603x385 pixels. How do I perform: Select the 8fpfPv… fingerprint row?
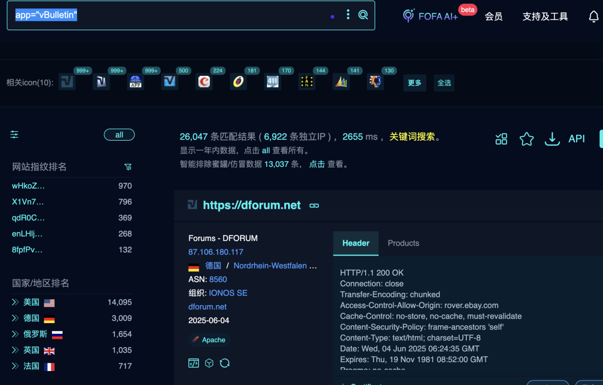click(x=72, y=249)
